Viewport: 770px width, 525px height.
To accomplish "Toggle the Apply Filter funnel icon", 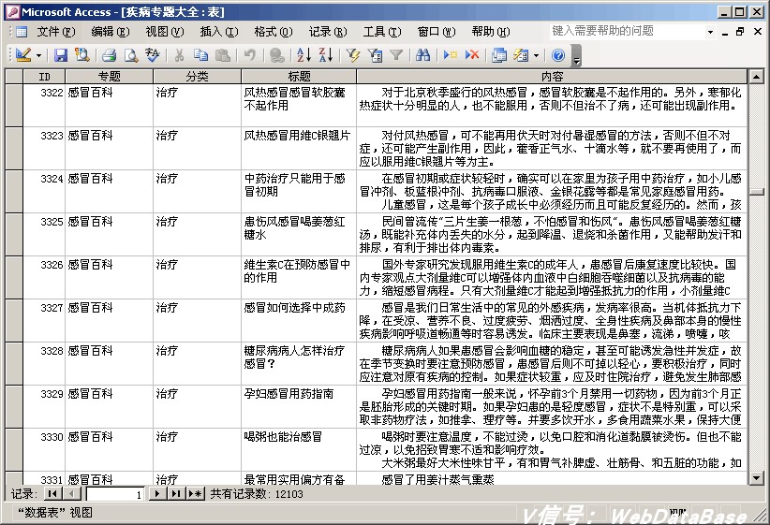I will pos(396,55).
